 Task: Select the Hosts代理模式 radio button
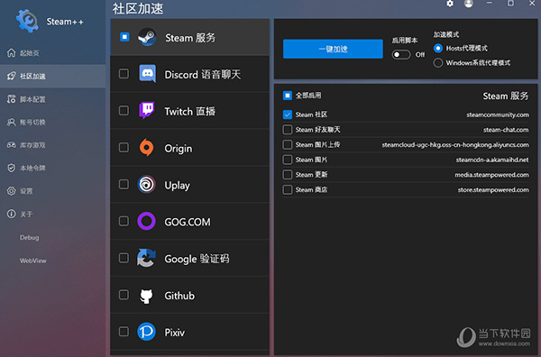(438, 49)
